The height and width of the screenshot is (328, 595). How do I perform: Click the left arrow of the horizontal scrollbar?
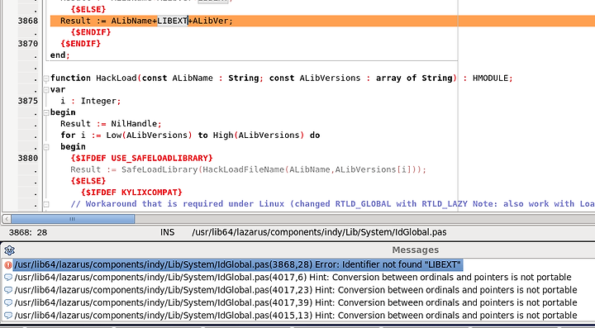pos(7,219)
